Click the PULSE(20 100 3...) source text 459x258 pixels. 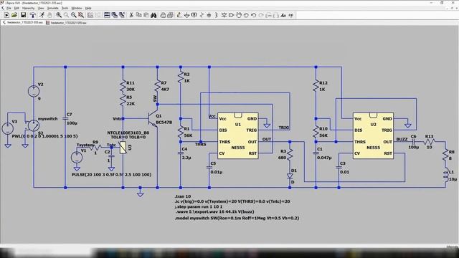click(x=112, y=175)
